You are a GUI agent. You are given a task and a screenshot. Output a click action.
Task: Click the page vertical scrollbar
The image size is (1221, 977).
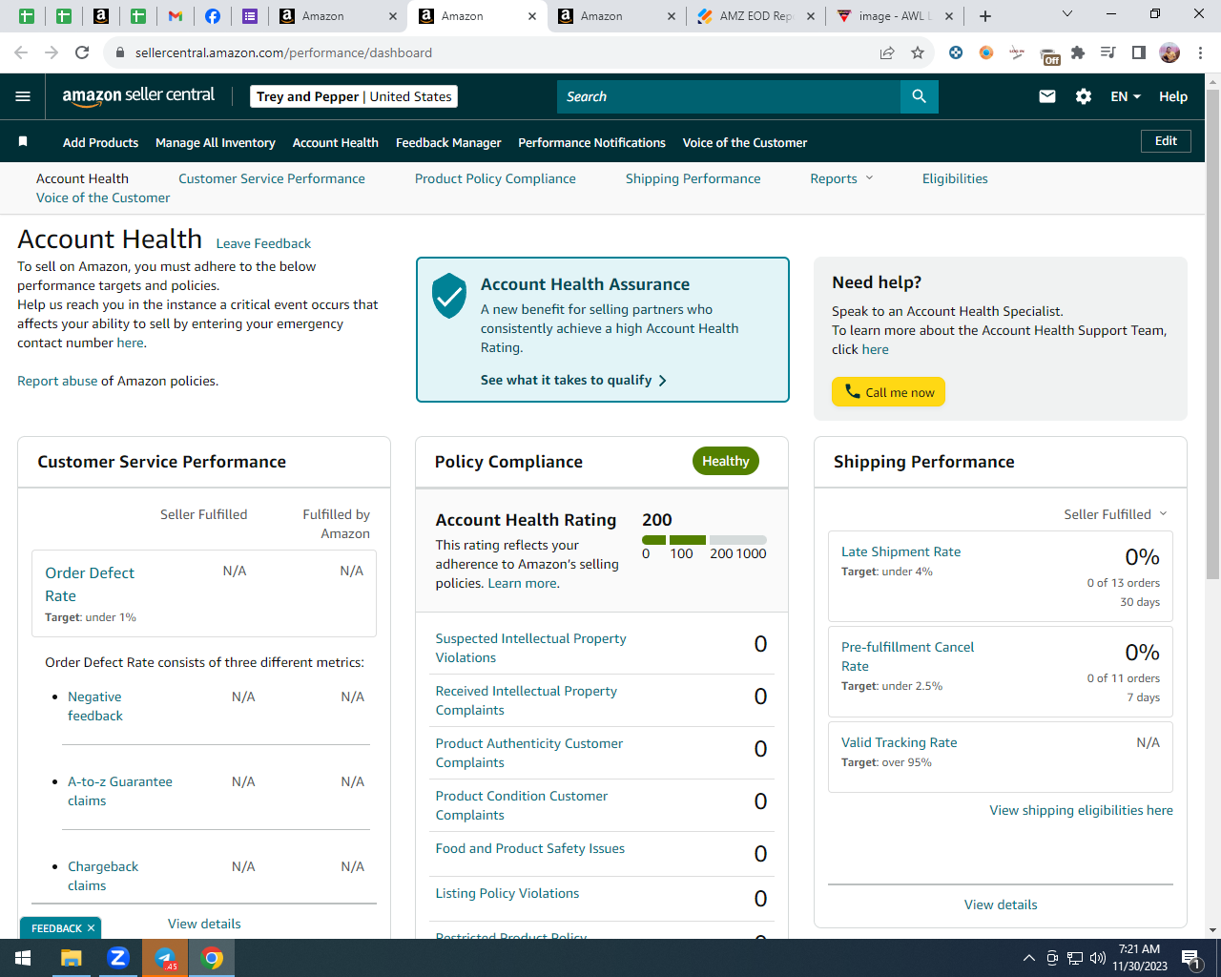[x=1213, y=334]
